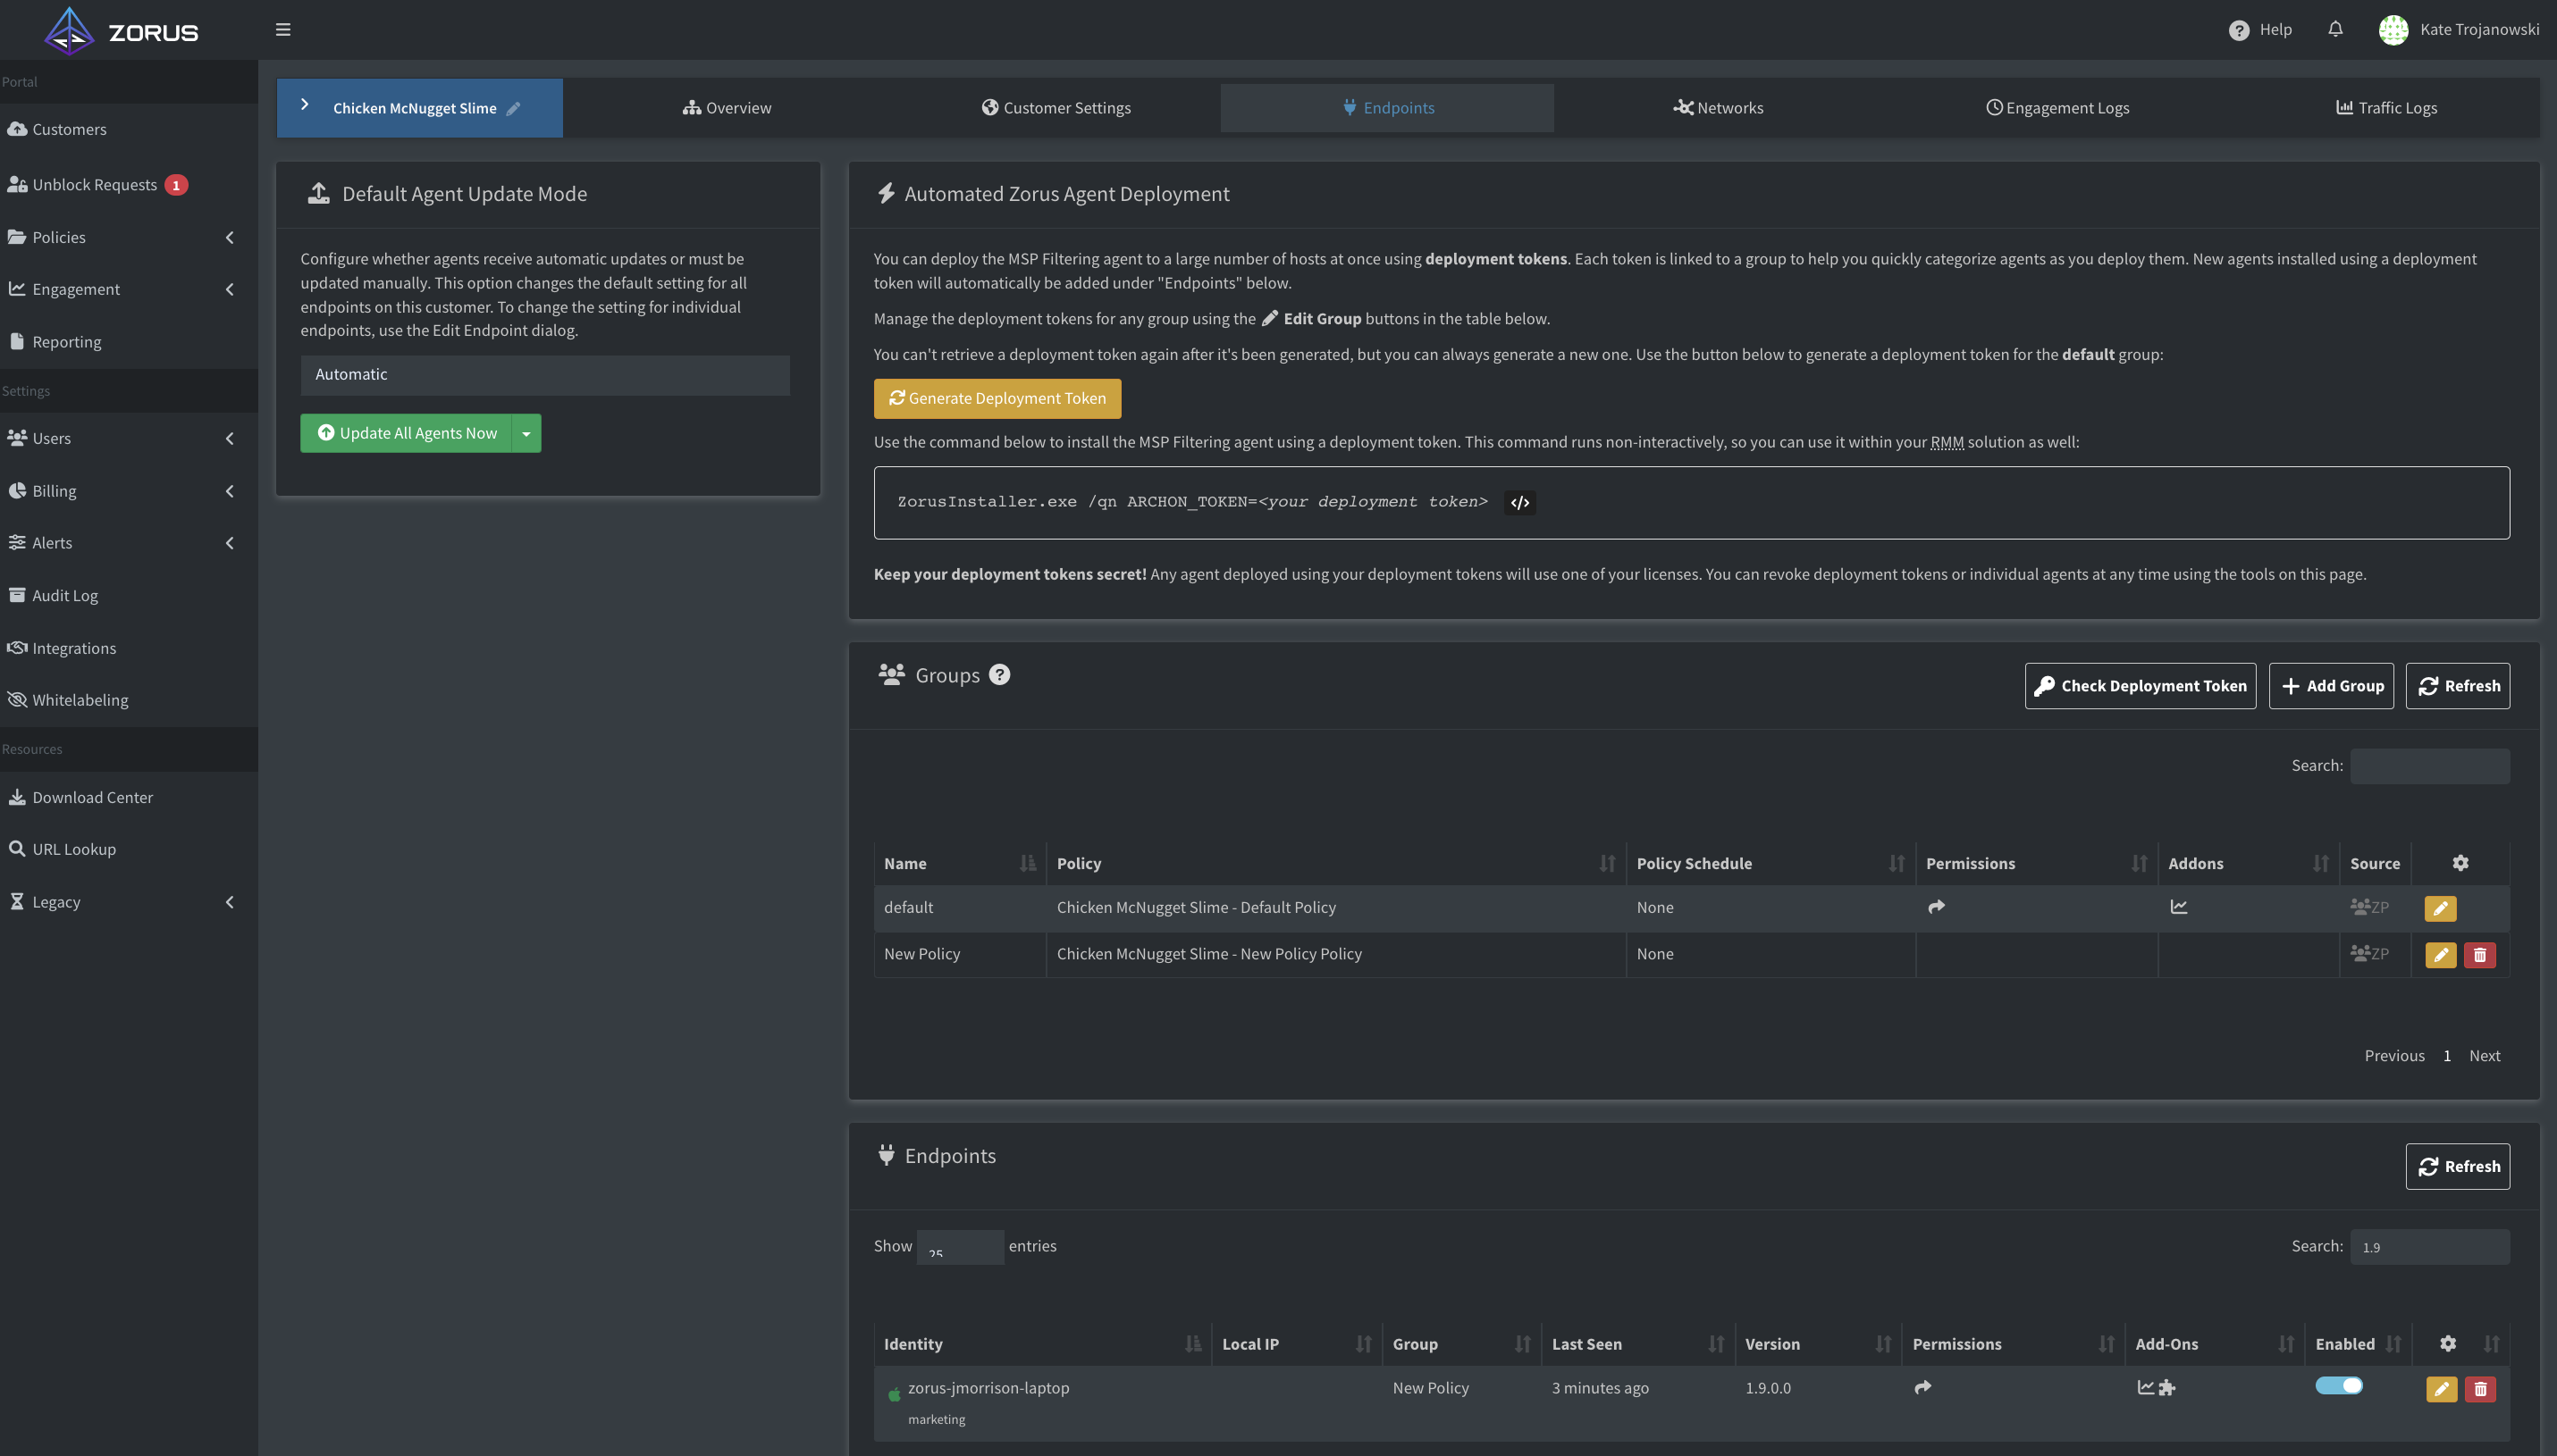This screenshot has width=2557, height=1456.
Task: Edit zorus-jmorrison-laptop with the pencil icon
Action: (x=2442, y=1388)
